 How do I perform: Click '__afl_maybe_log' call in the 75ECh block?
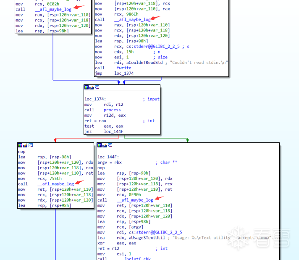tap(55, 184)
